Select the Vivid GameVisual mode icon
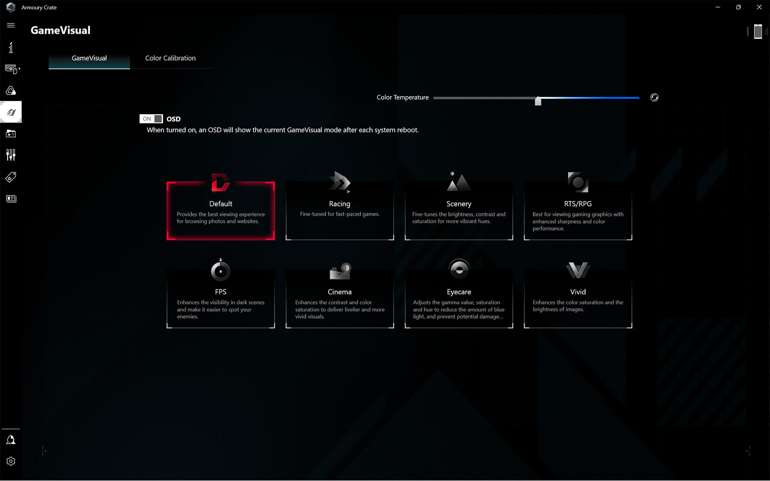 [x=577, y=271]
